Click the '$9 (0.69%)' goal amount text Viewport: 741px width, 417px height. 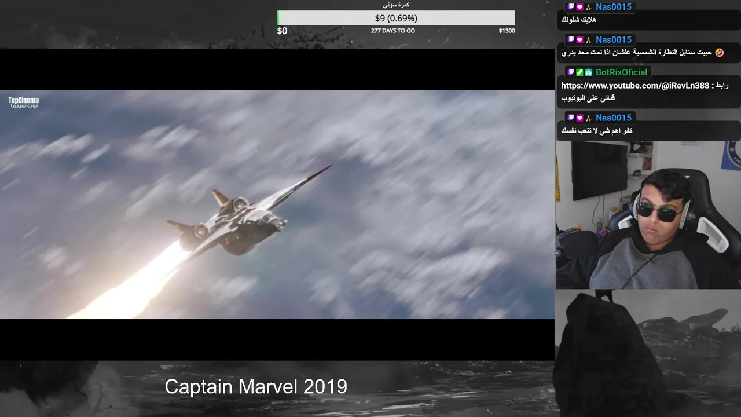tap(396, 18)
